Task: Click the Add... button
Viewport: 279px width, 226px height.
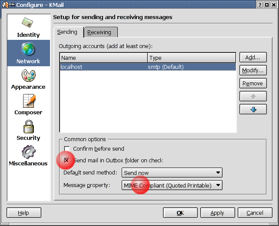Action: (x=253, y=57)
